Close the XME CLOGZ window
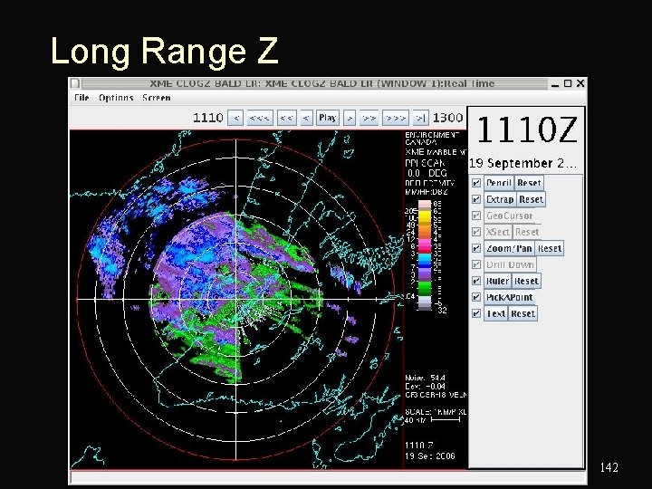652x489 pixels. point(580,83)
